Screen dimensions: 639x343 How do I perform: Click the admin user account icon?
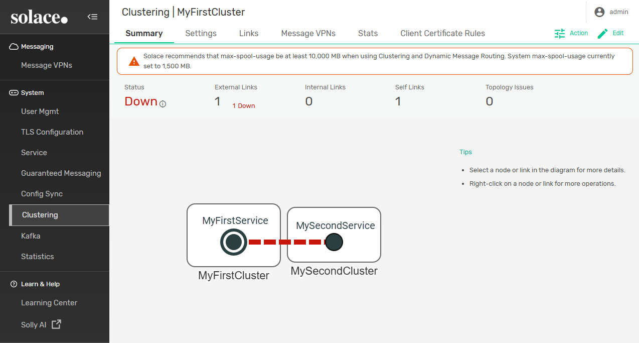(599, 12)
